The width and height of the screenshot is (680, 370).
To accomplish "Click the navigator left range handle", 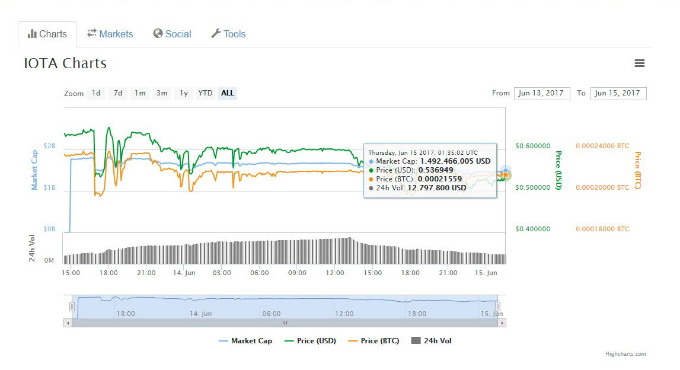I will pos(72,307).
